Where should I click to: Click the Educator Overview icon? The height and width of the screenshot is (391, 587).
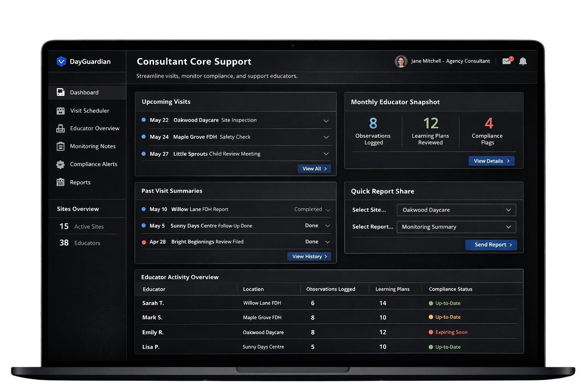(61, 128)
